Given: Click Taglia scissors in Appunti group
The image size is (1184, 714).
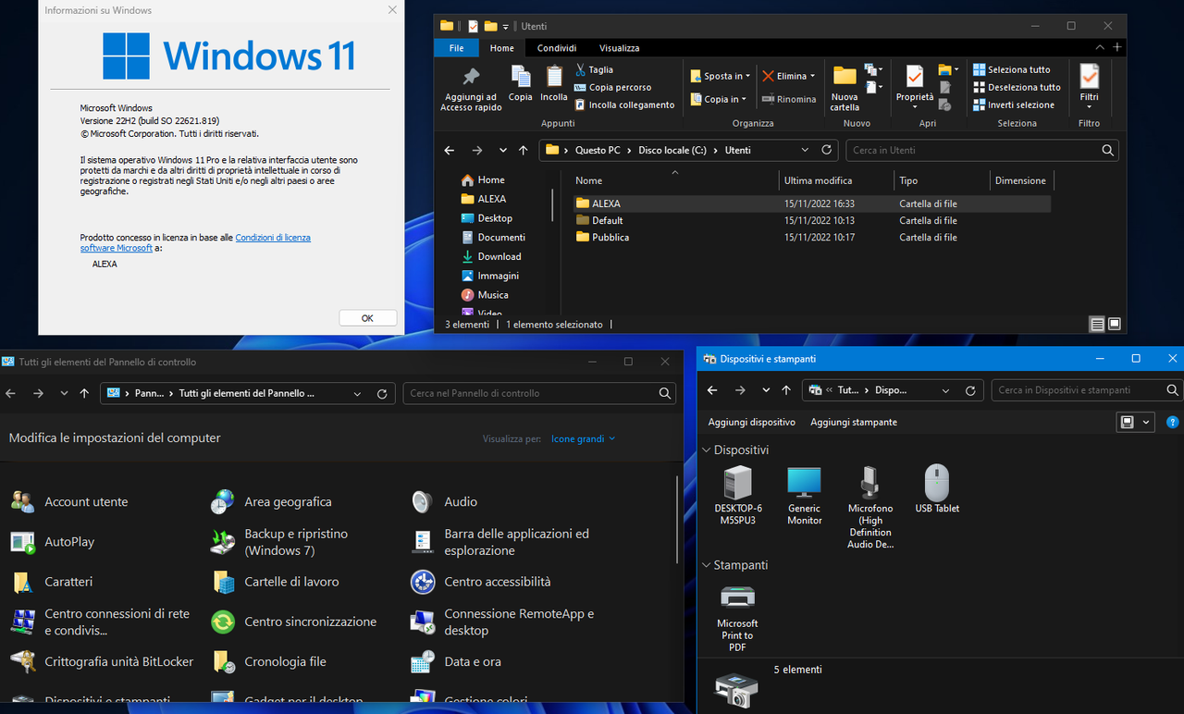Looking at the screenshot, I should [x=594, y=69].
